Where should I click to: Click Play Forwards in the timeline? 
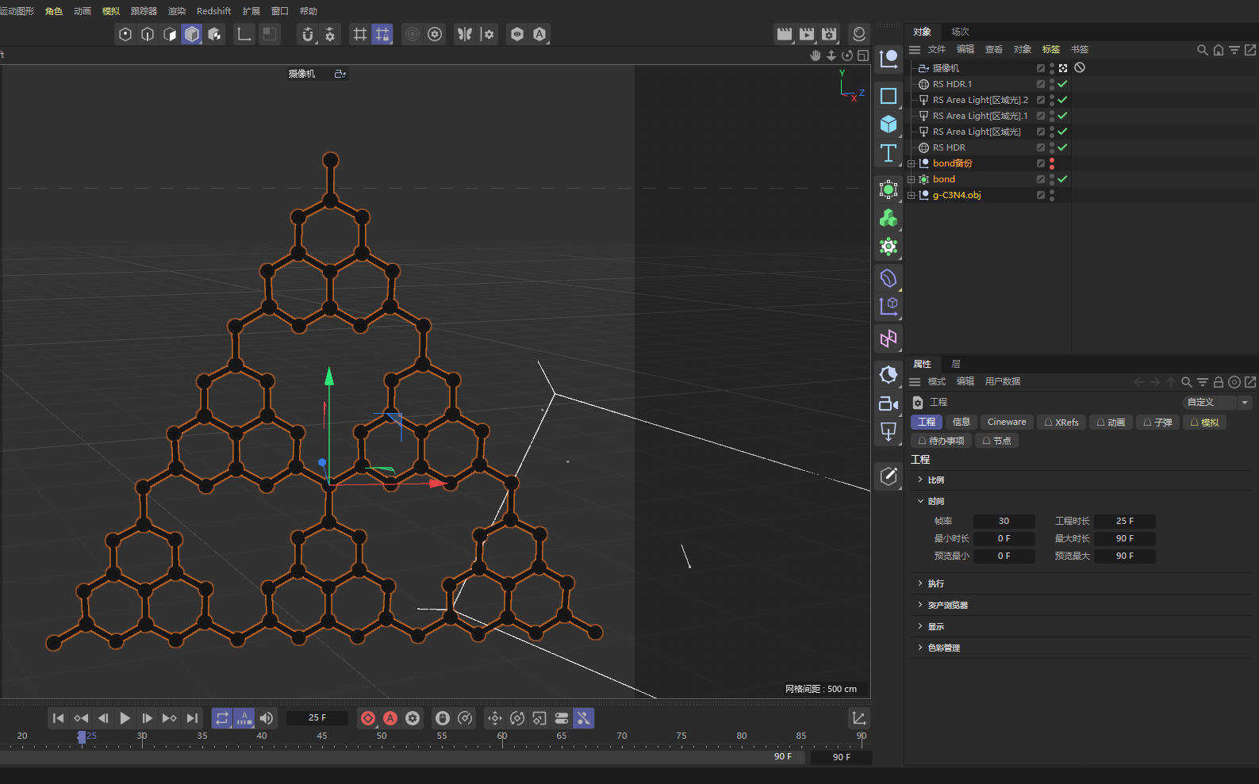click(125, 718)
